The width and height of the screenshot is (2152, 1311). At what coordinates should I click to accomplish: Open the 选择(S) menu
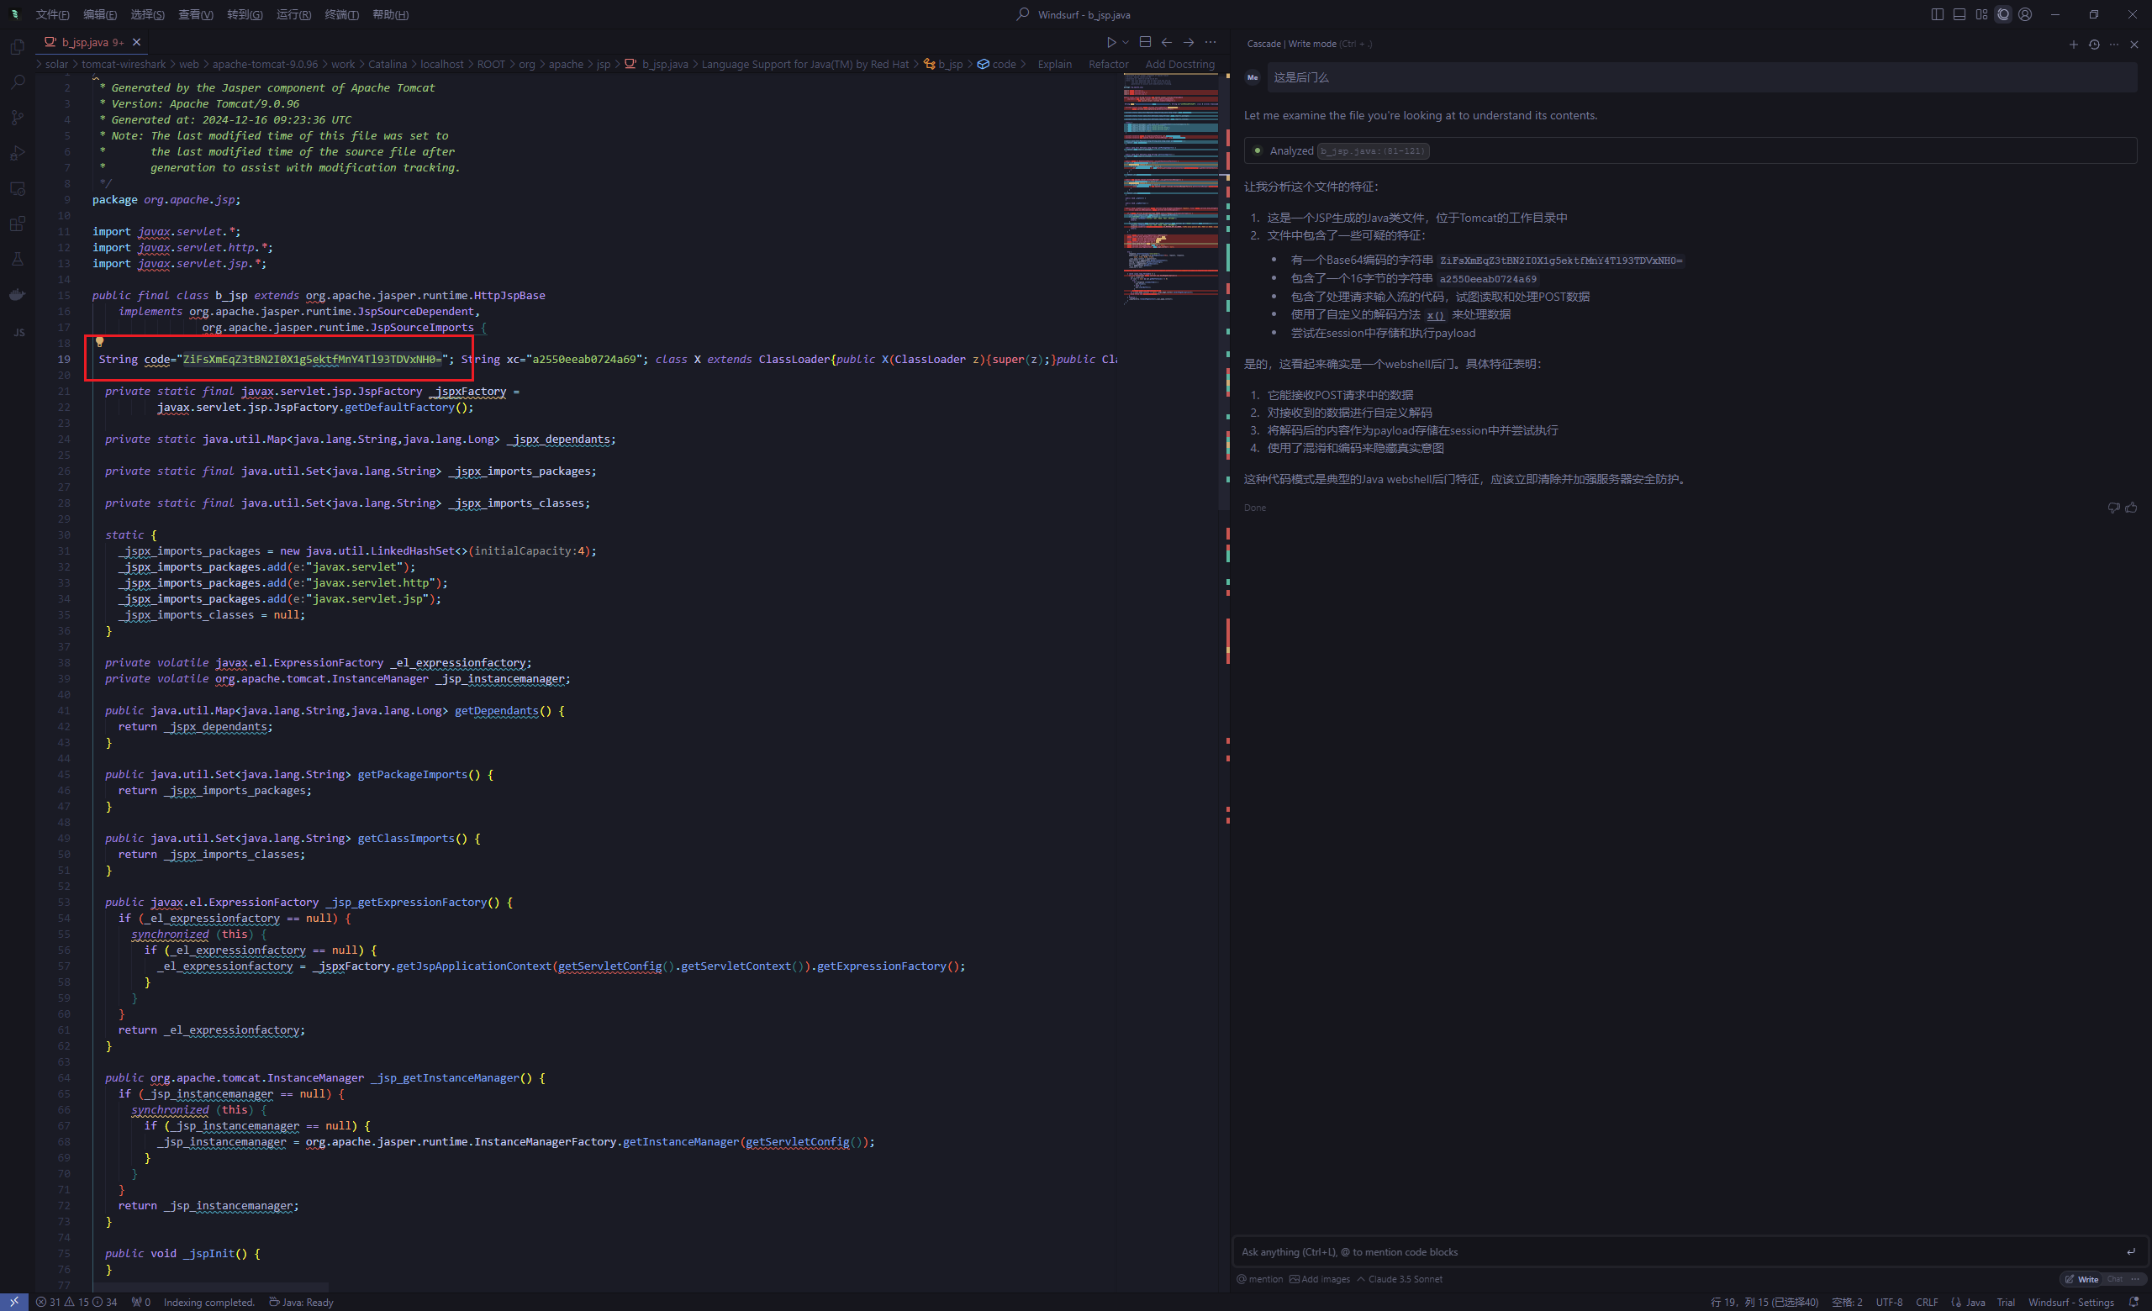click(x=148, y=14)
